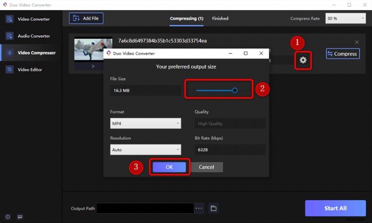Click the Output Path text field

tap(145, 208)
